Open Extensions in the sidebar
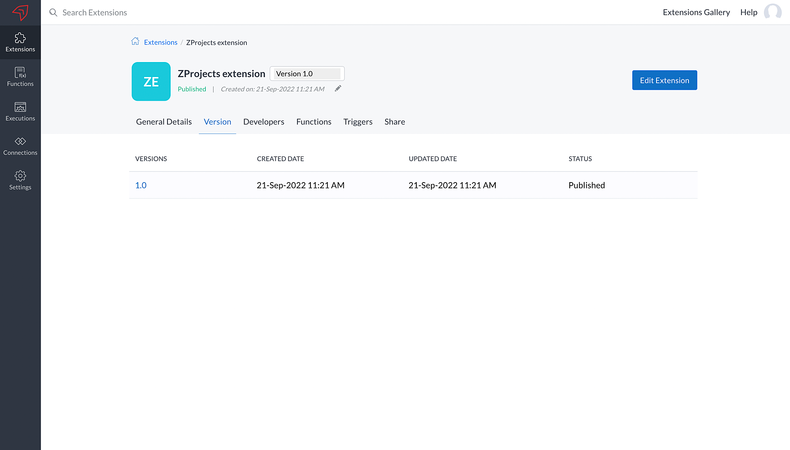The height and width of the screenshot is (450, 790). click(x=20, y=42)
